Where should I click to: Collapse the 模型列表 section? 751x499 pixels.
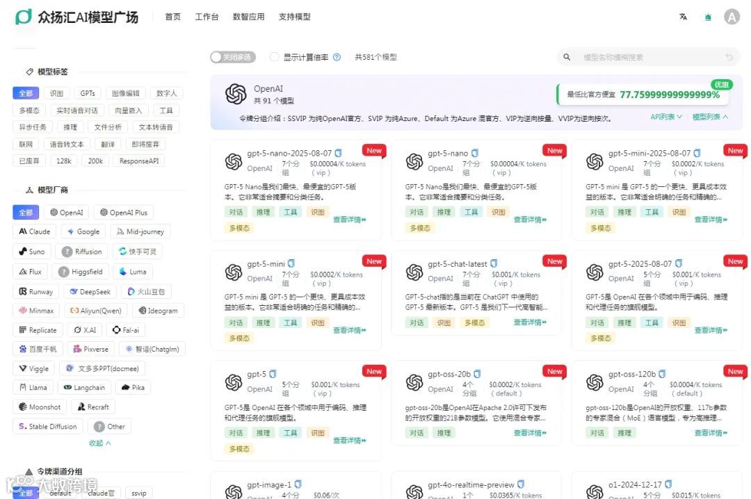click(x=710, y=117)
